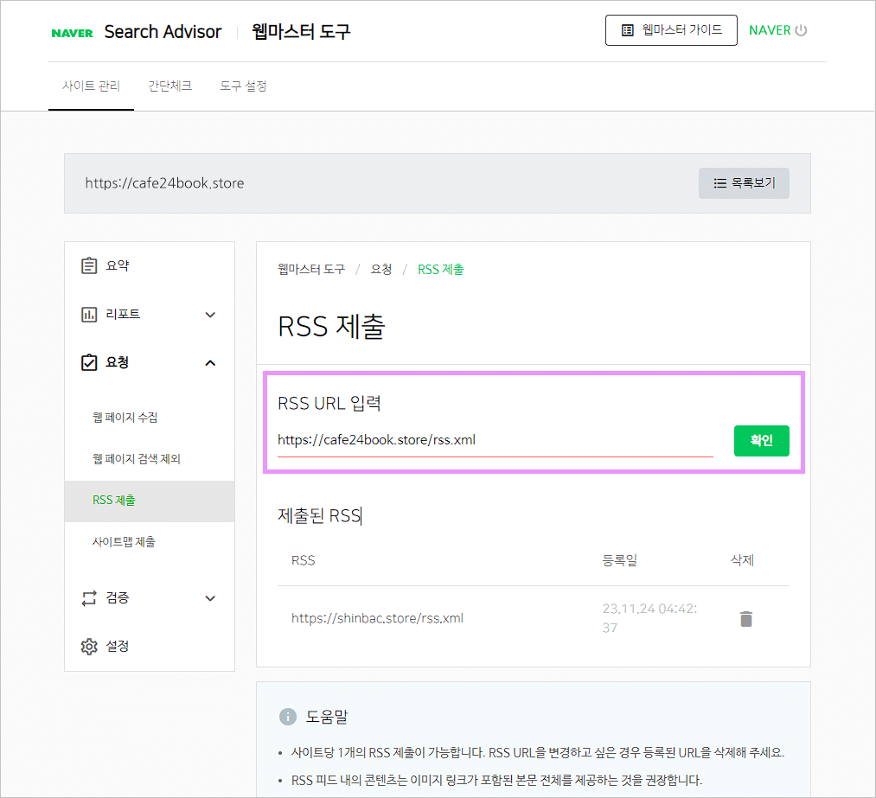Open settings via the 설정 gear icon
This screenshot has height=798, width=876.
[x=89, y=646]
